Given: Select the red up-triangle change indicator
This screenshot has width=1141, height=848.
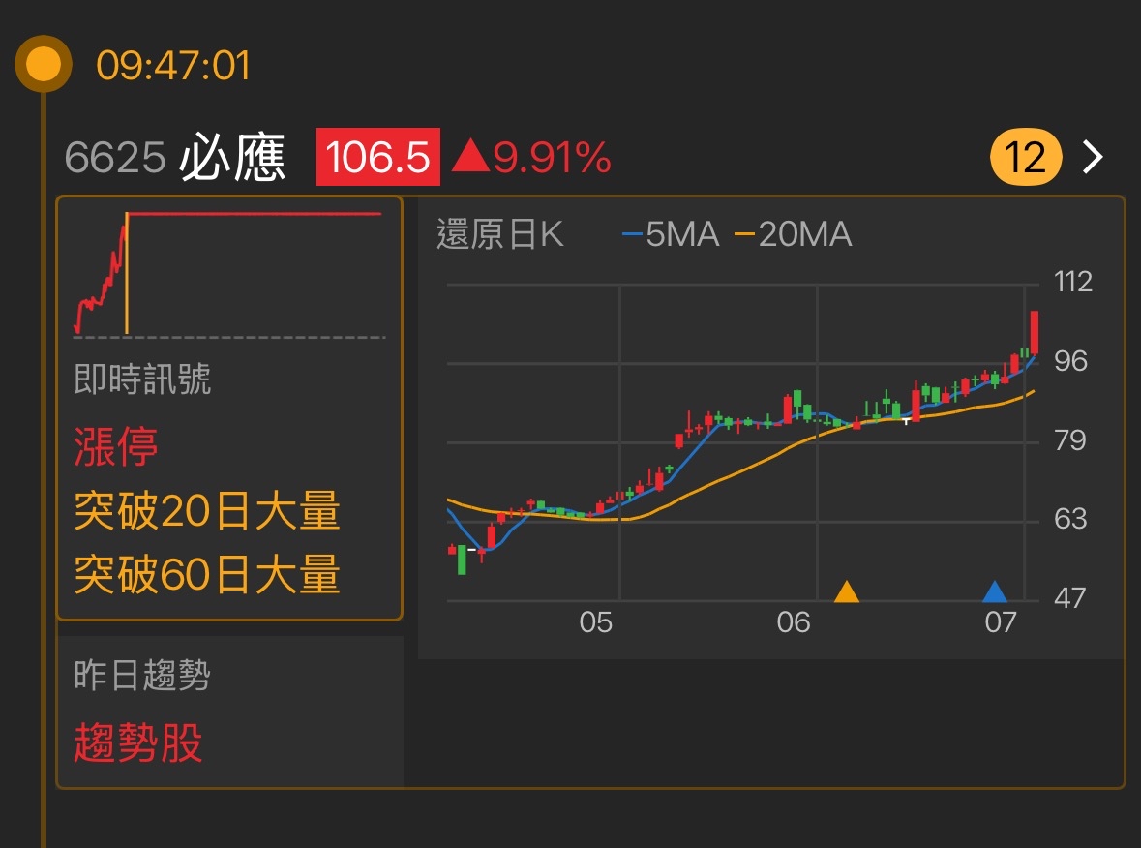Looking at the screenshot, I should point(471,156).
